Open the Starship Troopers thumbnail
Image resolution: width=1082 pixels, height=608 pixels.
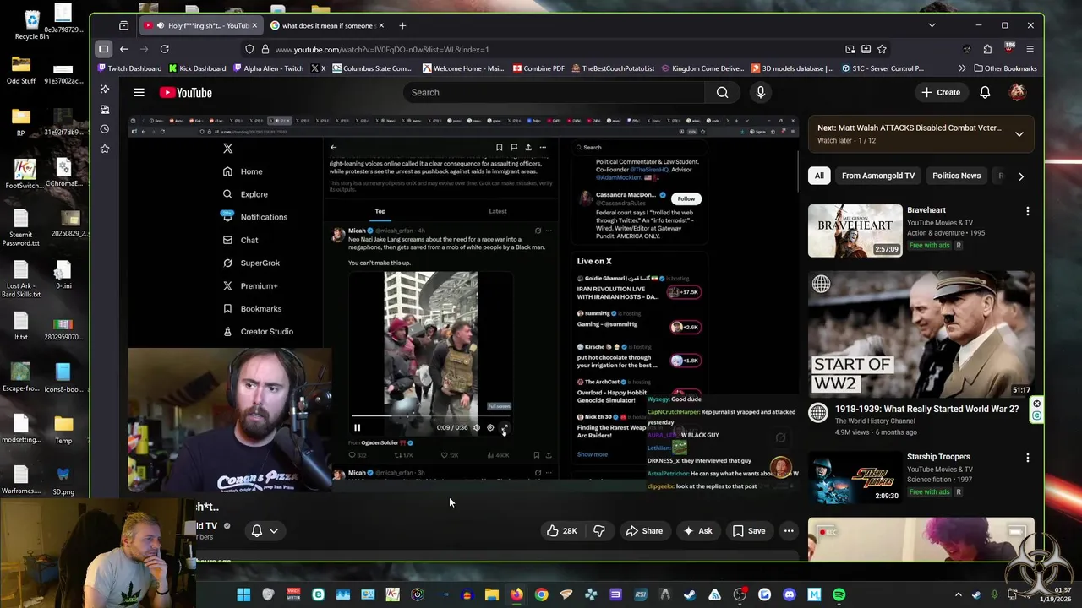click(855, 477)
